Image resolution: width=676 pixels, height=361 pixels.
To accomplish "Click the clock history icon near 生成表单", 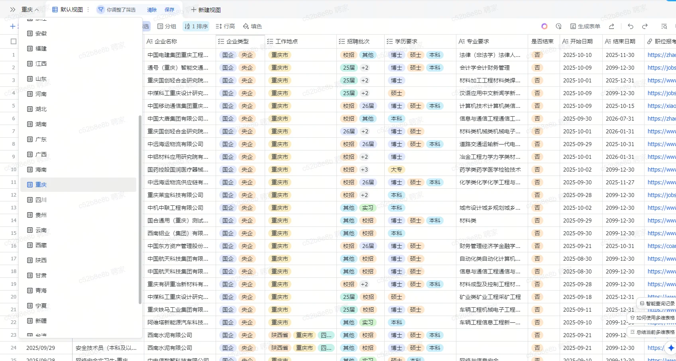I will [x=558, y=26].
